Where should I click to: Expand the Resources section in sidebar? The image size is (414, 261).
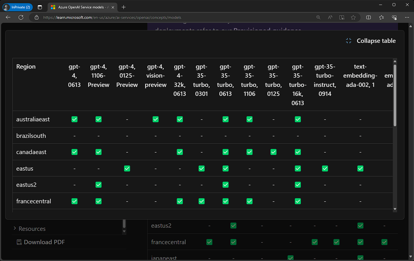[32, 229]
